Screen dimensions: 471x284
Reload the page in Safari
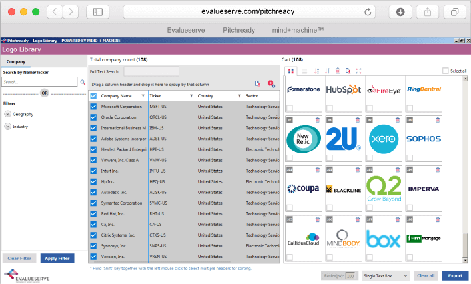coord(368,12)
